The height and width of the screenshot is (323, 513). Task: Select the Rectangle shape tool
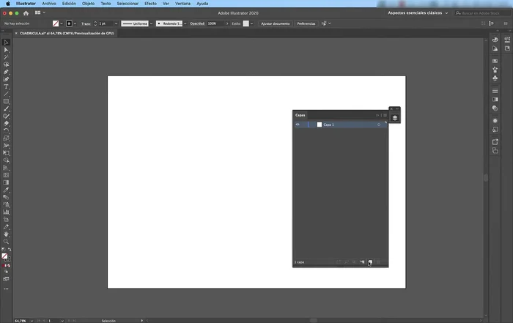6,101
